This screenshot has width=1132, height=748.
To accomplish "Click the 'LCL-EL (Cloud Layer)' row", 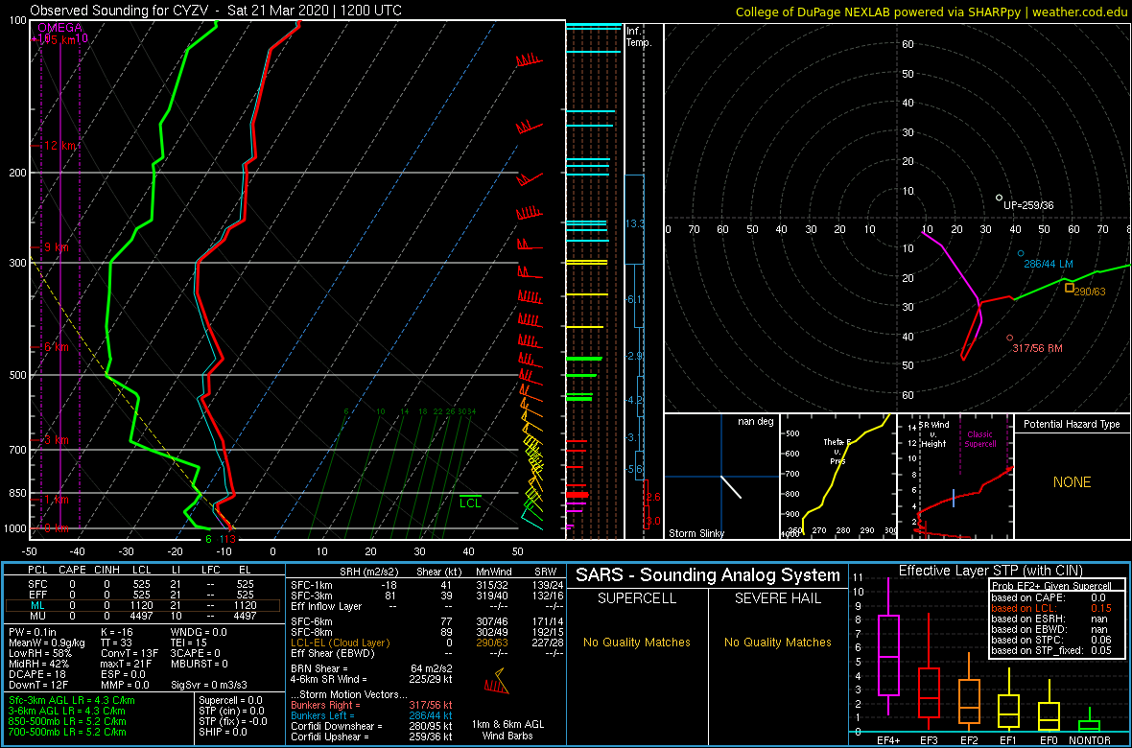I will tap(427, 643).
